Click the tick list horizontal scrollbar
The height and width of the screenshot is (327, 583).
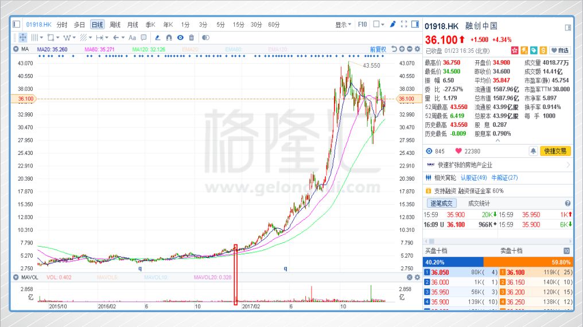pyautogui.click(x=498, y=241)
